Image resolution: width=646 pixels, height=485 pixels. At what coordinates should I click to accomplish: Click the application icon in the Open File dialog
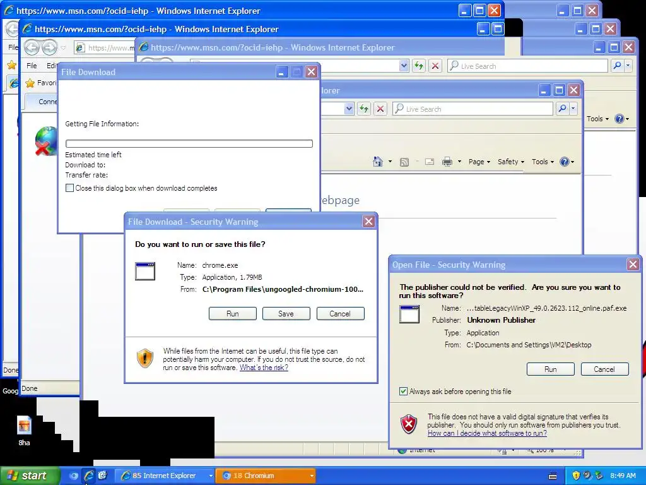409,314
